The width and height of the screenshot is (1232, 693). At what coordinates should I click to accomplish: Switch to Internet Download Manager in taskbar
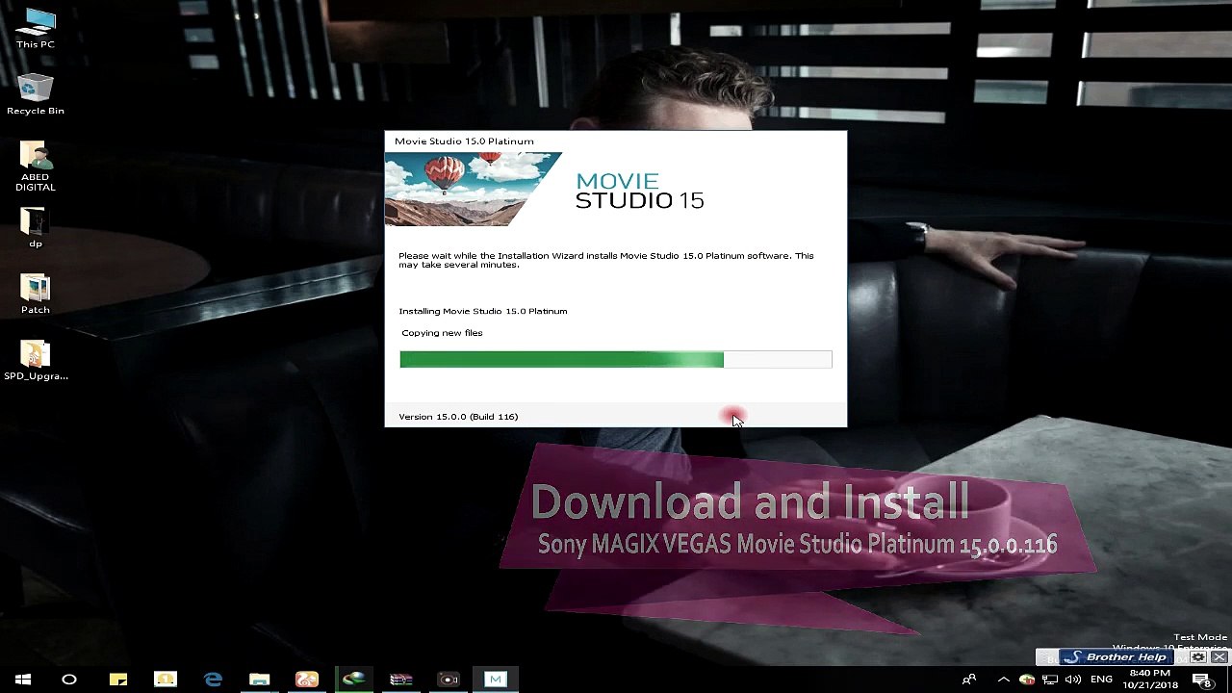[x=354, y=680]
